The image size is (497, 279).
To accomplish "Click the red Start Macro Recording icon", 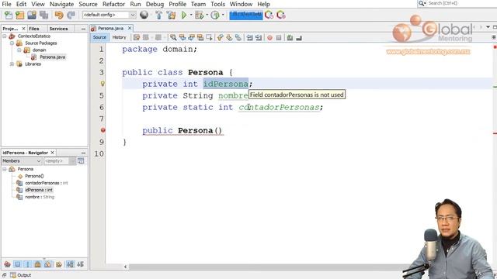I will (269, 38).
